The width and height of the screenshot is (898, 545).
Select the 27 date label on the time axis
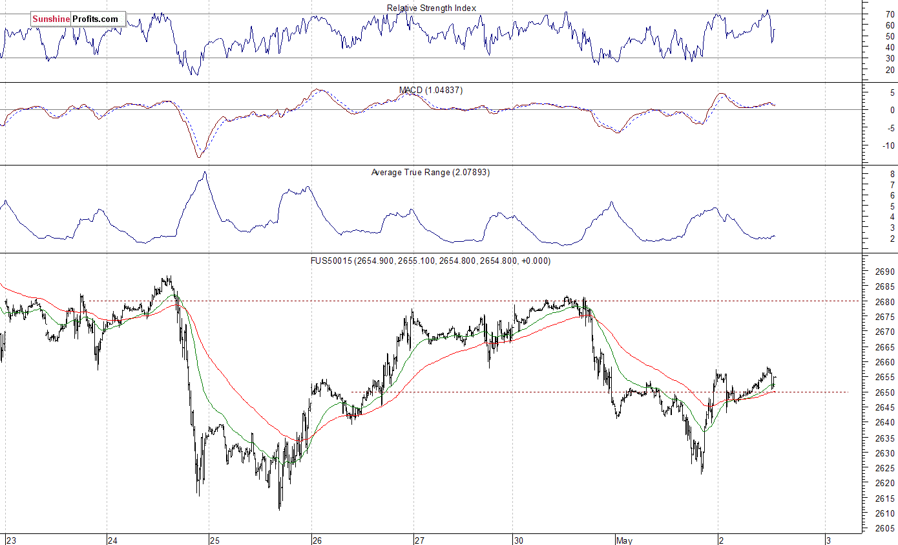(x=419, y=540)
